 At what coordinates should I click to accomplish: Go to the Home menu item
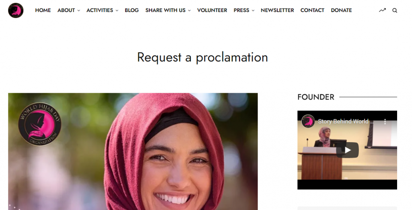click(x=43, y=10)
